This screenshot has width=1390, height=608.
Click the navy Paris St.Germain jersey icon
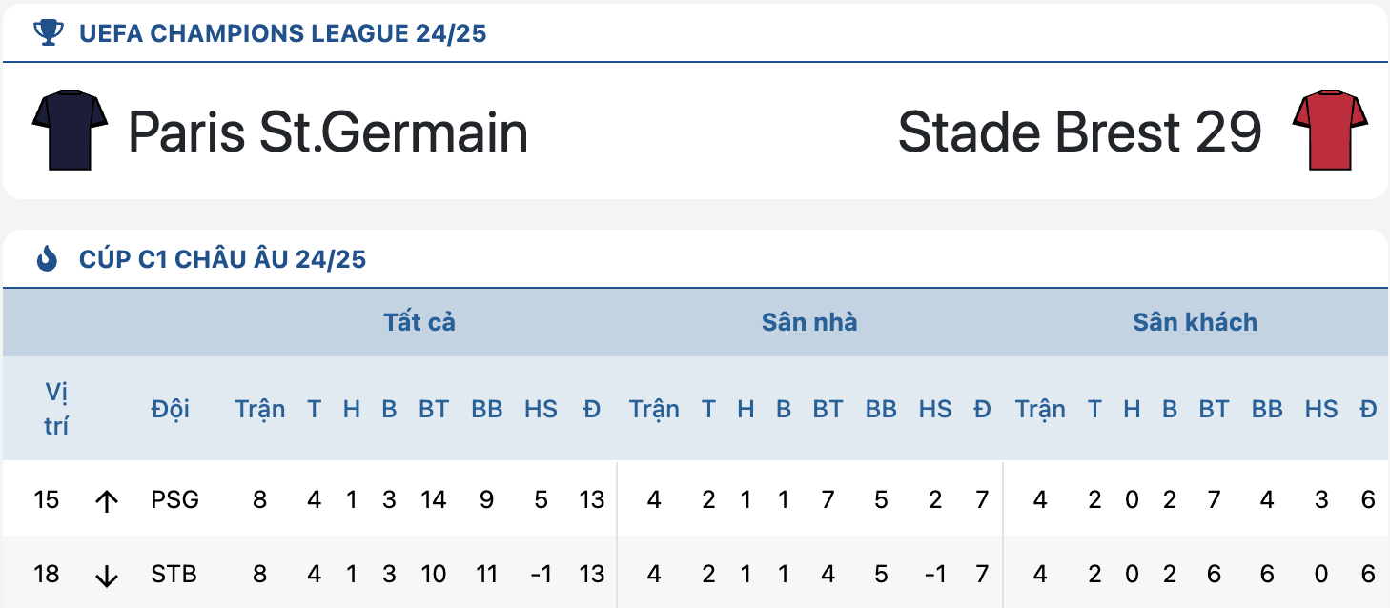click(x=71, y=131)
